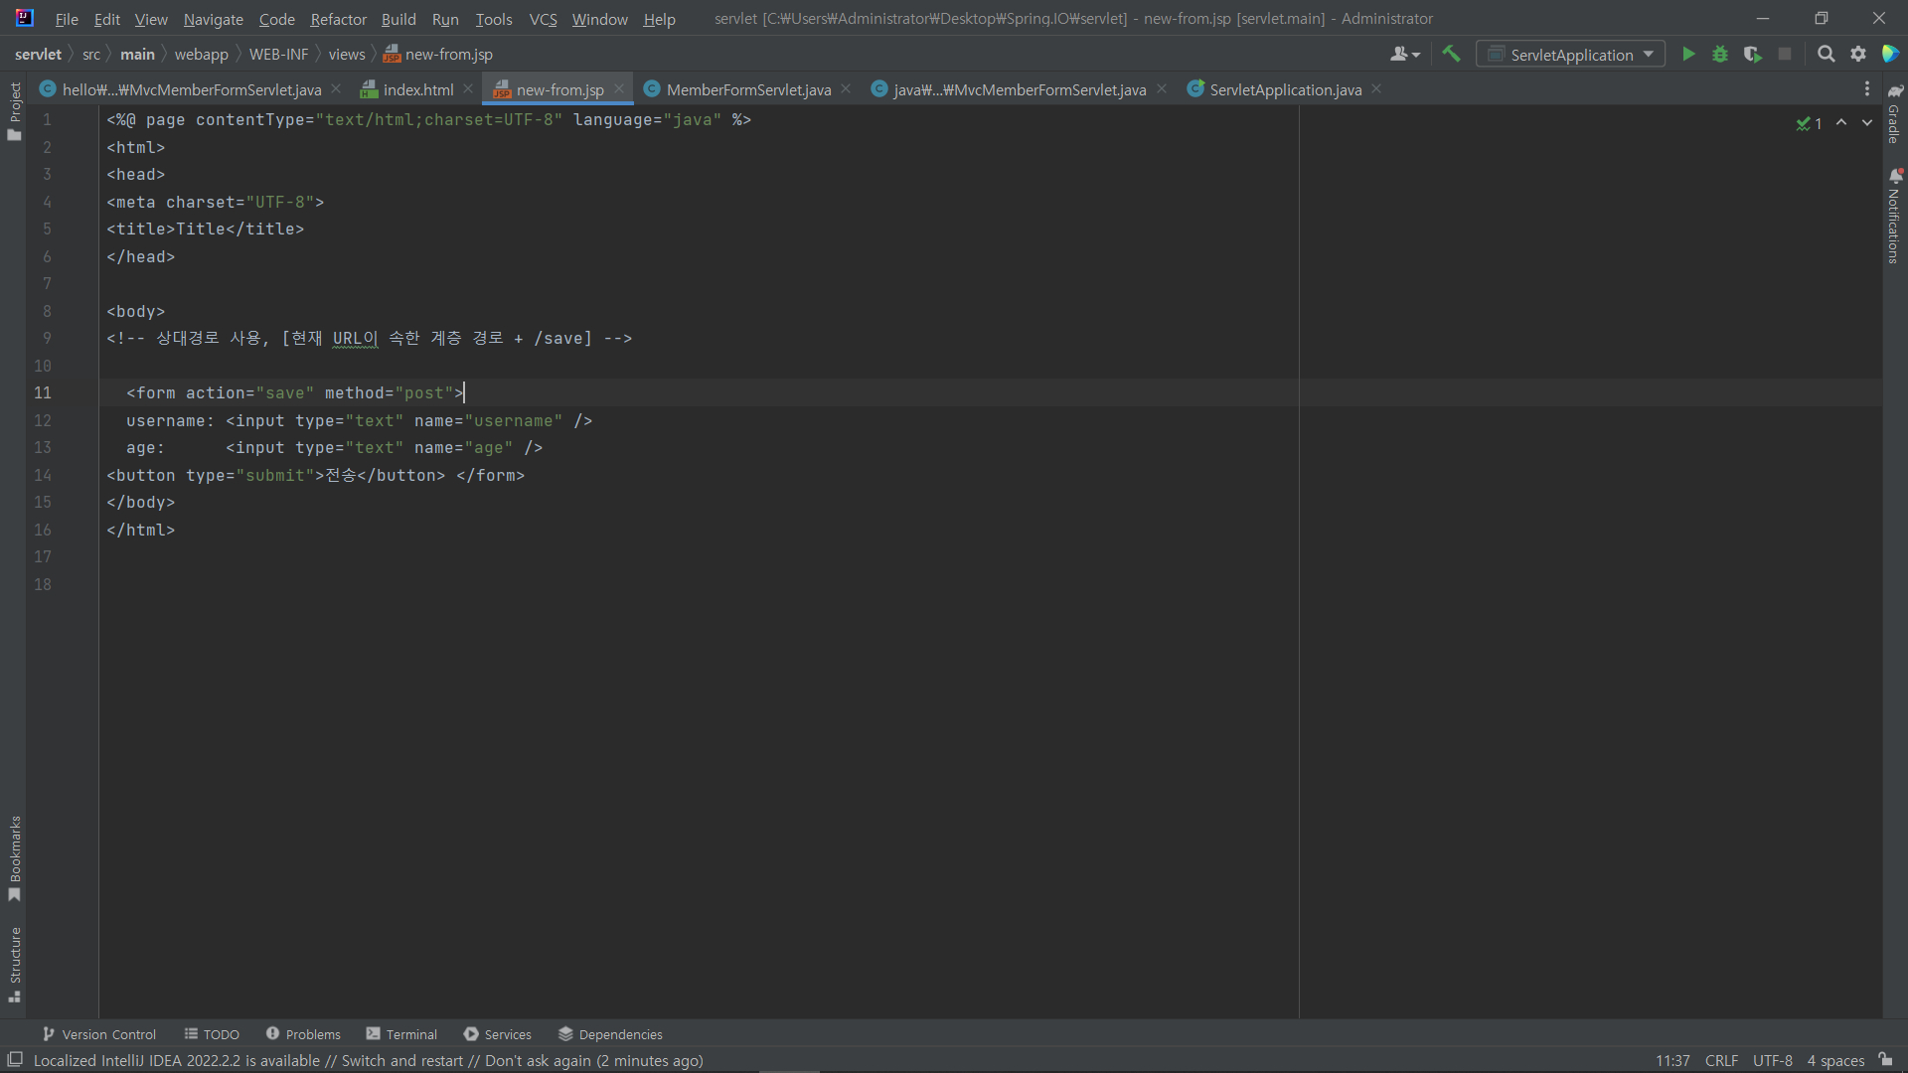
Task: Open the Terminal tool window
Action: click(x=401, y=1034)
